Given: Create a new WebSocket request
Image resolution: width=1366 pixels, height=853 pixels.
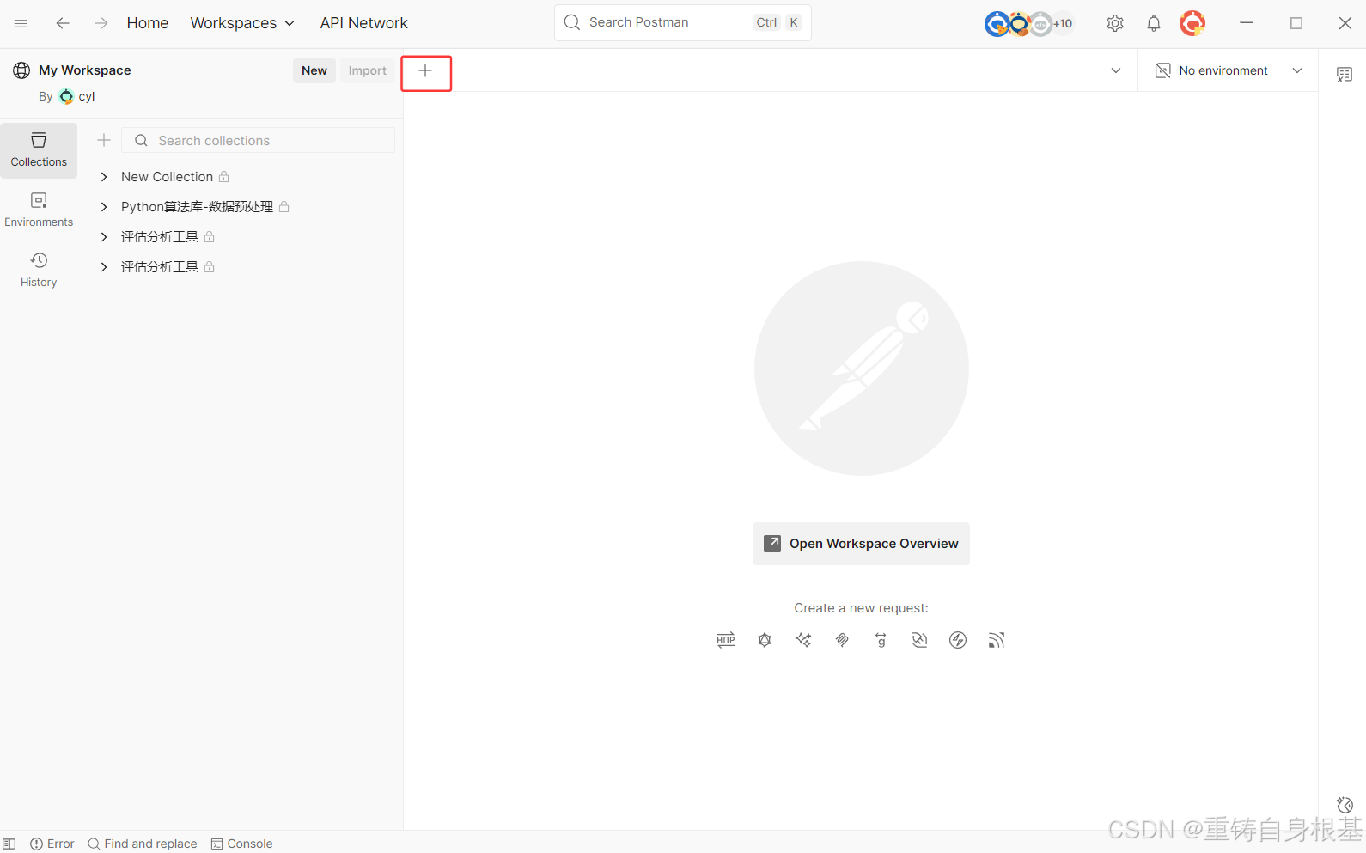Looking at the screenshot, I should point(919,640).
